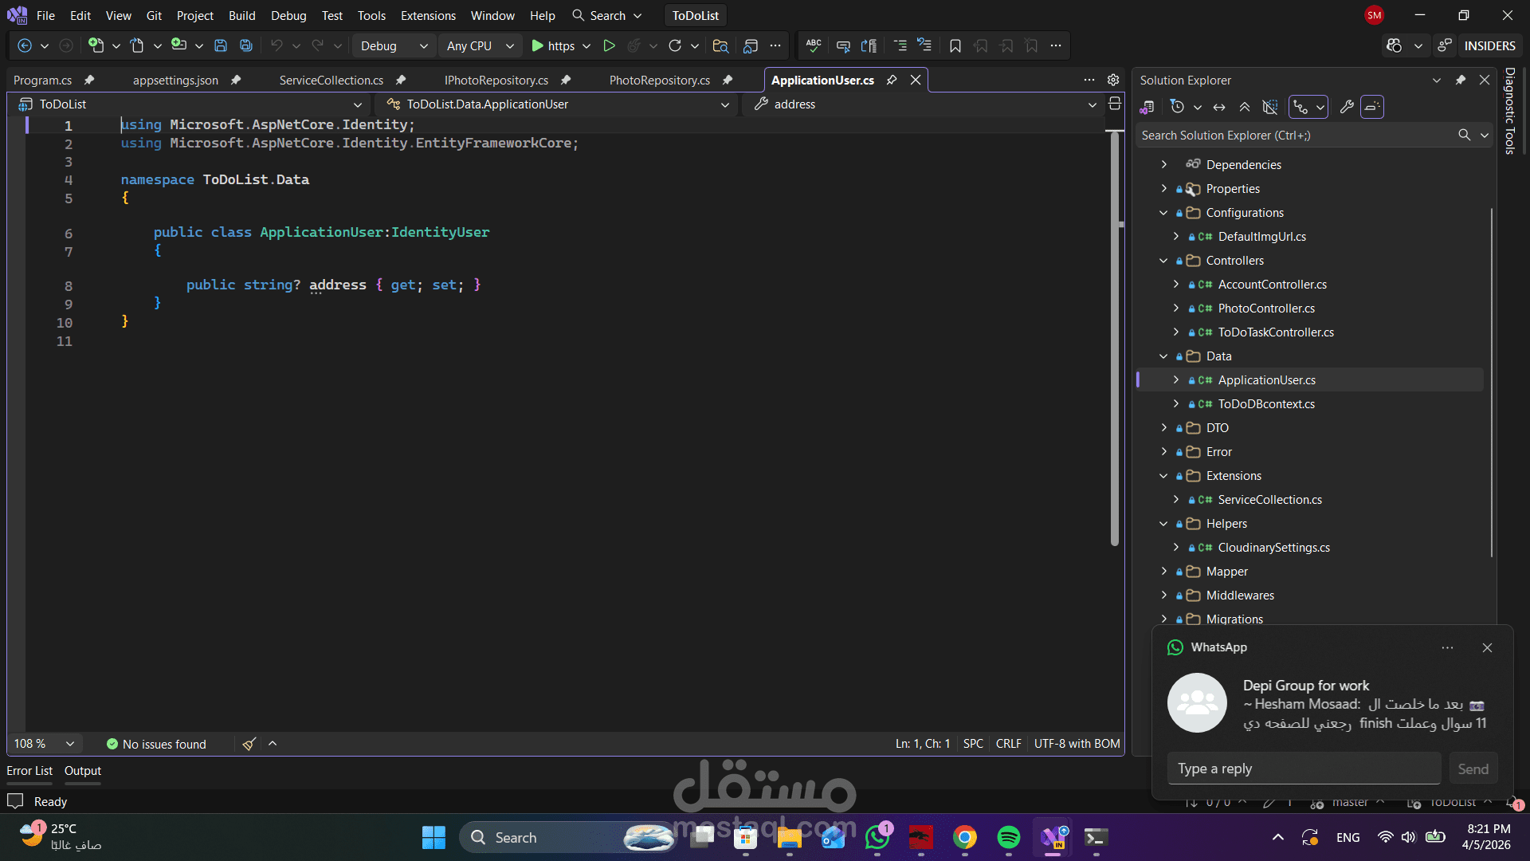Open the editor settings gear beside the tabs

[x=1113, y=80]
